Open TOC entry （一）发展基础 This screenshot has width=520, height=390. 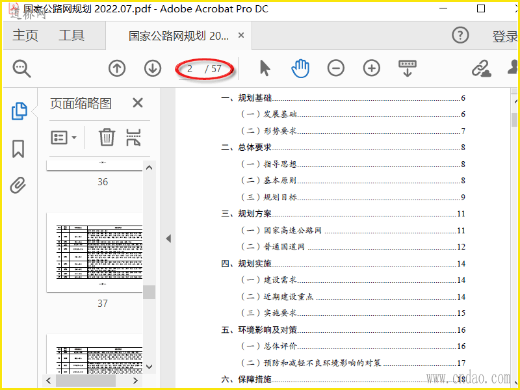pyautogui.click(x=353, y=114)
